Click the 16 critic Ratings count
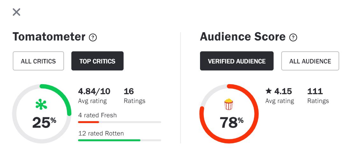 [129, 92]
